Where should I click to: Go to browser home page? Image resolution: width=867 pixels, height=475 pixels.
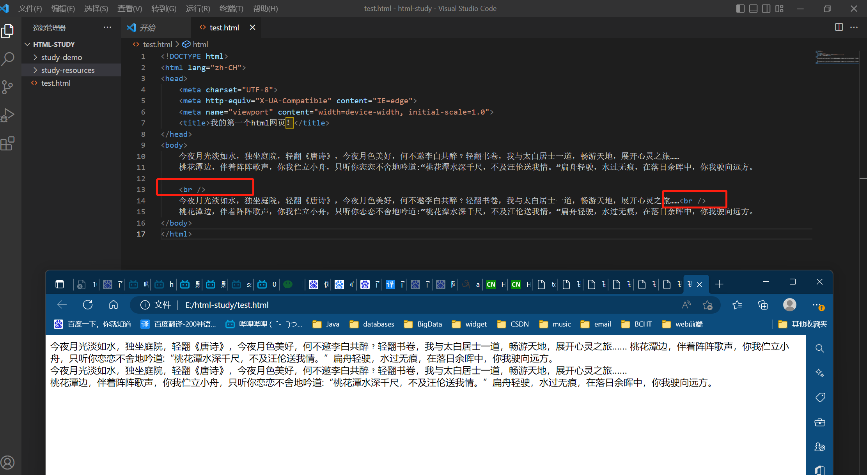click(x=113, y=305)
